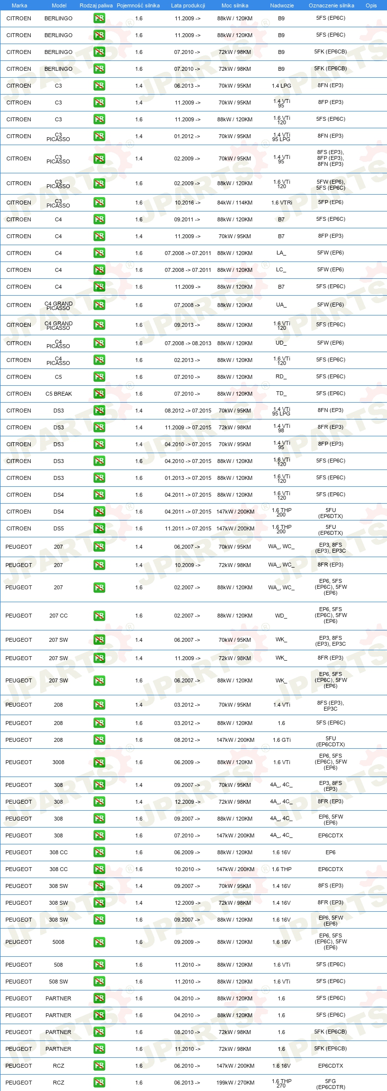Click the 1.6 GTi body cell
The image size is (387, 1091).
[282, 740]
